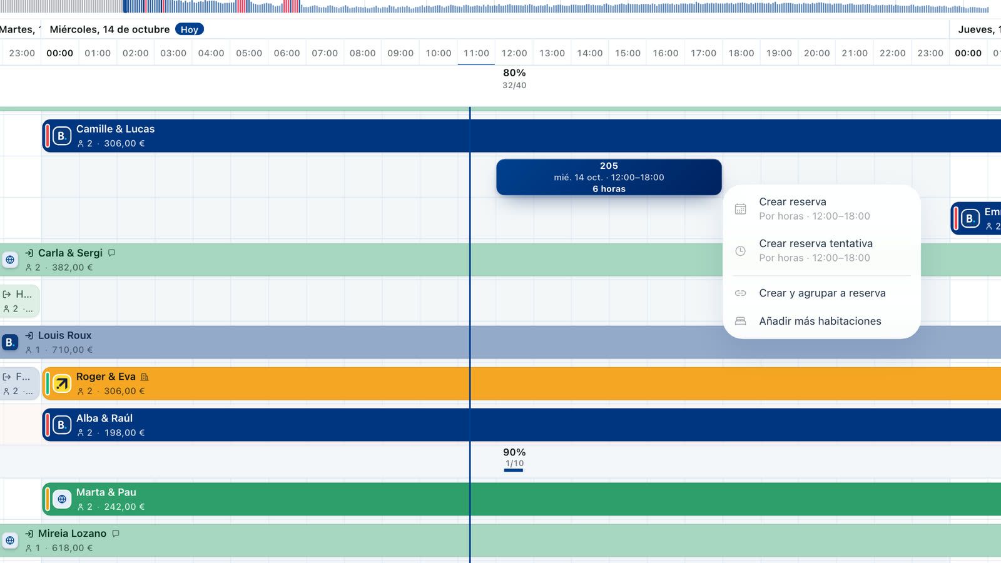Open the Louis Roux reservation bar
Screen dimensions: 1001x563
pyautogui.click(x=500, y=342)
